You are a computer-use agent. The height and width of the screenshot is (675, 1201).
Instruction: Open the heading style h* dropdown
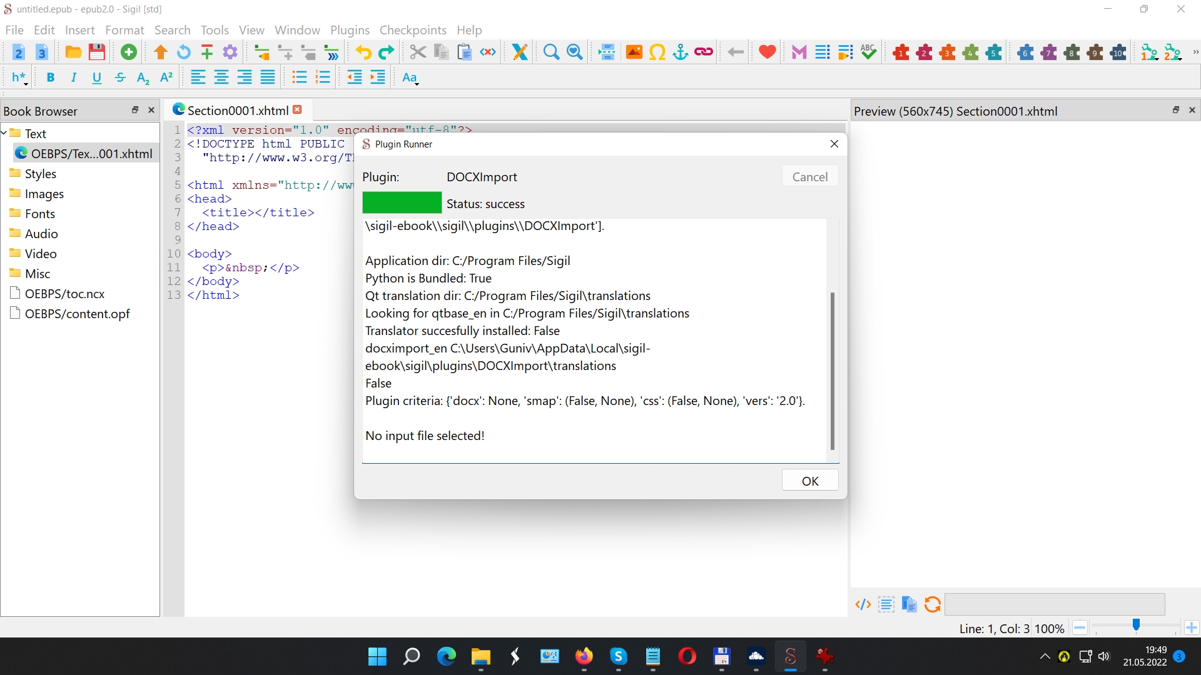pyautogui.click(x=19, y=77)
